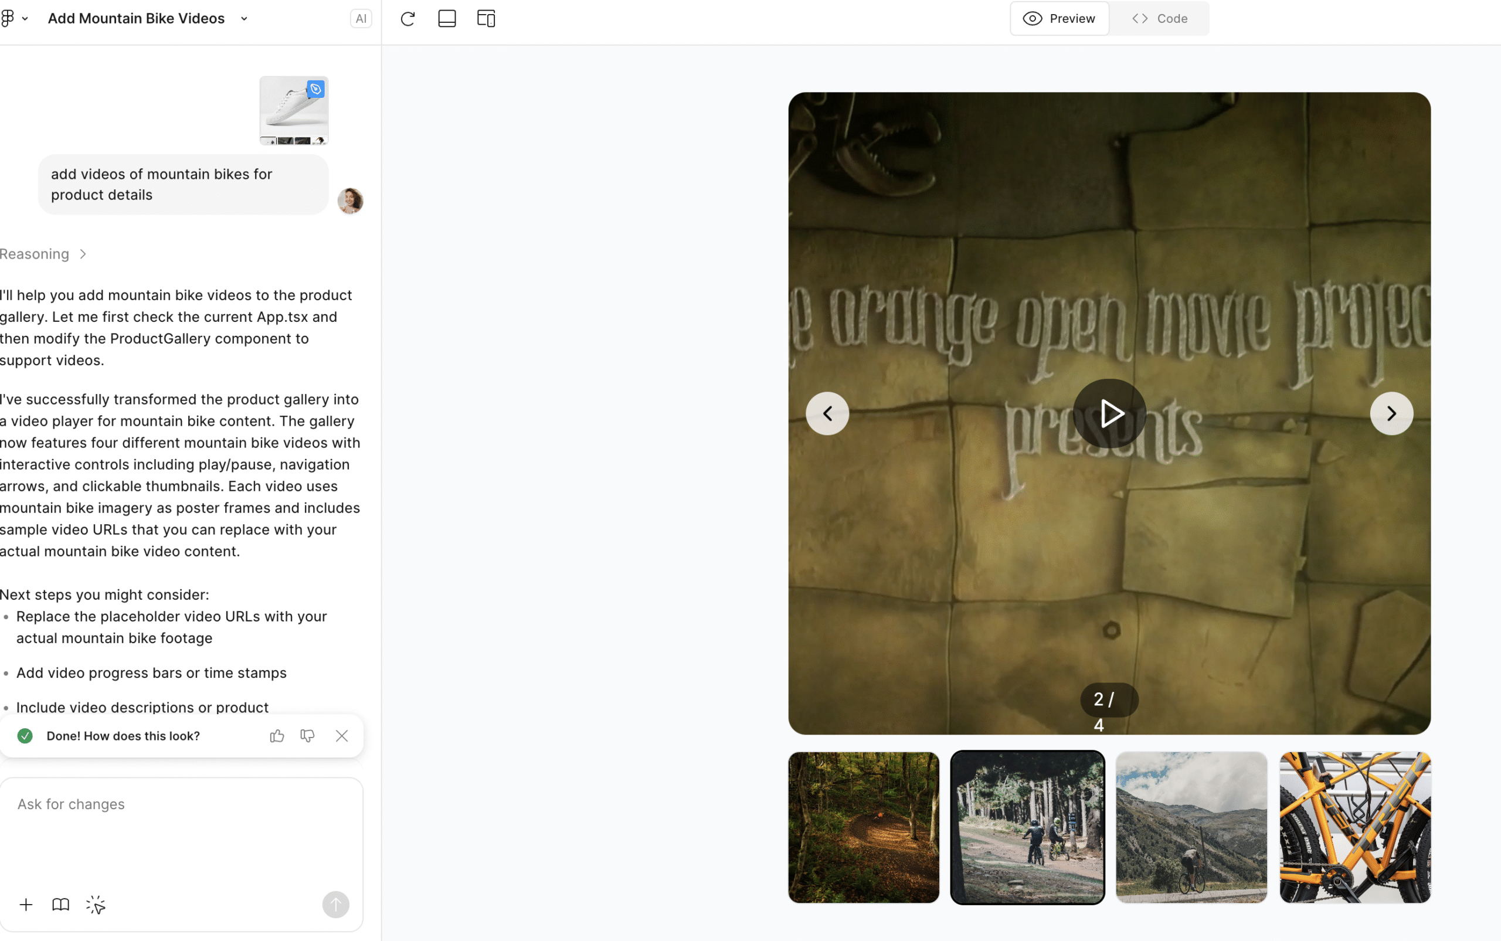Select the two riders in woods thumbnail
Viewport: 1501px width, 941px height.
click(1027, 827)
